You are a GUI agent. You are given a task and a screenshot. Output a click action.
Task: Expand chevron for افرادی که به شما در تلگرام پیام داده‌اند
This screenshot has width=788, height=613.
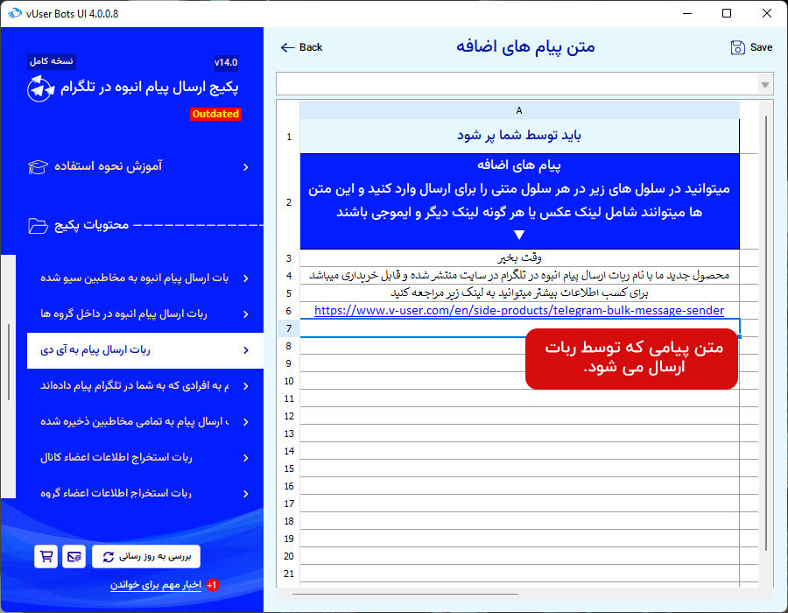point(246,386)
